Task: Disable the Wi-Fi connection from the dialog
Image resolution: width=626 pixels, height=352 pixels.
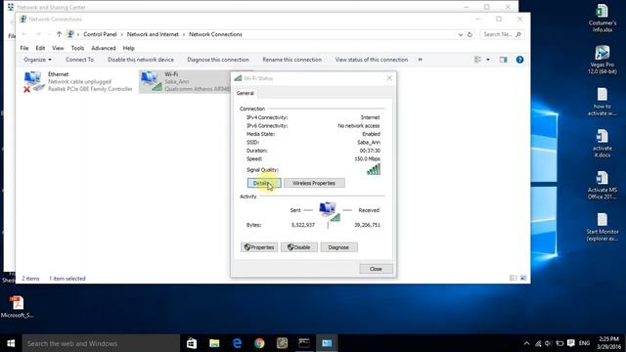Action: 299,247
